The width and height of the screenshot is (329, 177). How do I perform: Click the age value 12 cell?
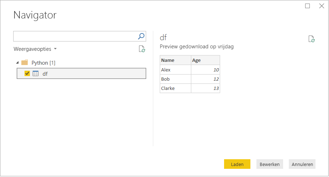pyautogui.click(x=205, y=79)
